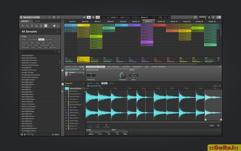The width and height of the screenshot is (241, 151).
Task: Select the Percussion subtype tag
Action: coord(25,47)
